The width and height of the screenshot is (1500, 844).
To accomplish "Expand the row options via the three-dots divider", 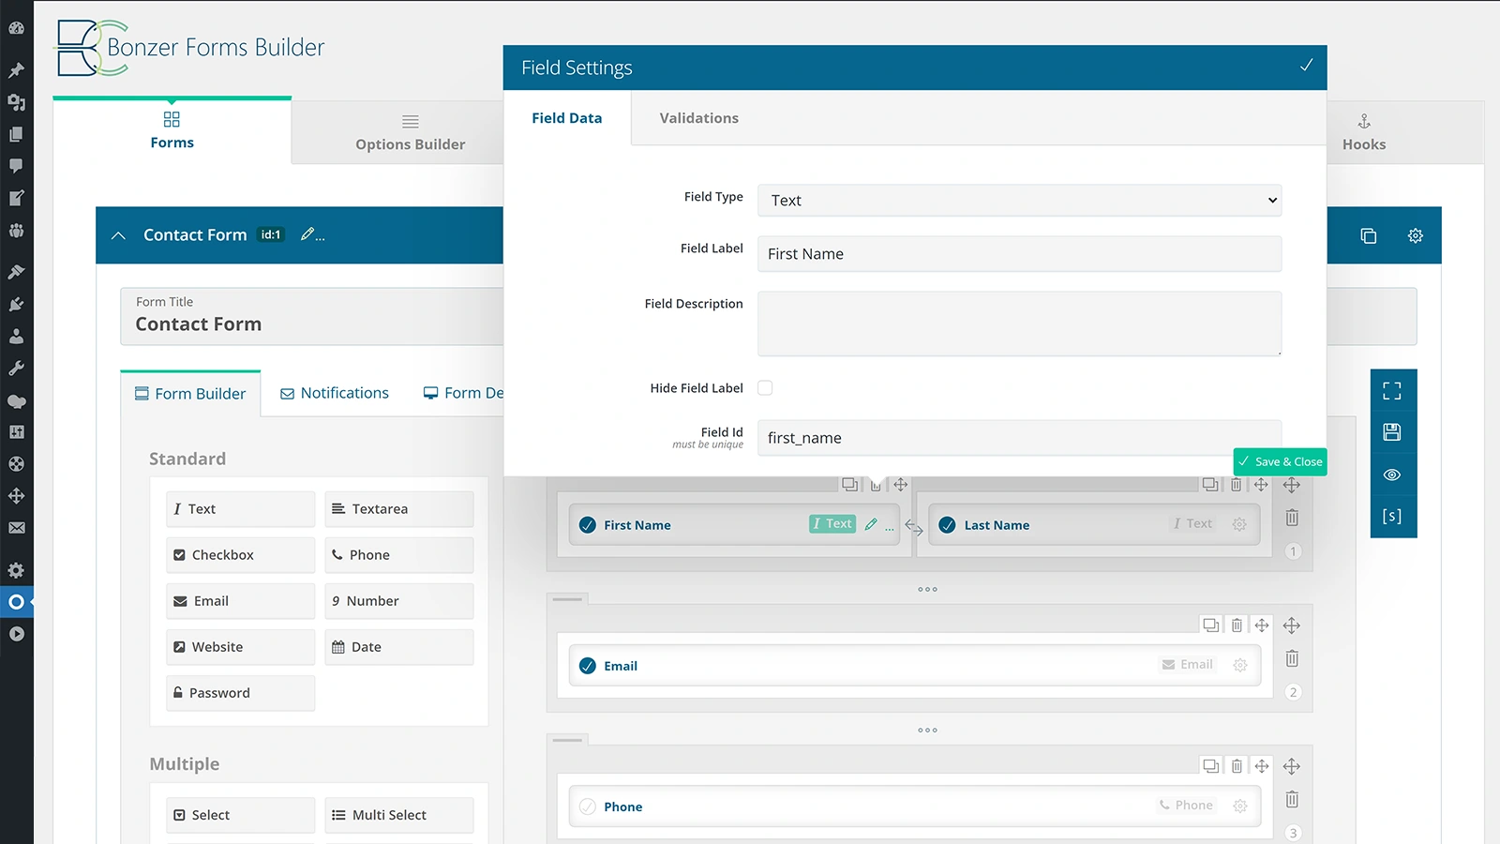I will (927, 589).
